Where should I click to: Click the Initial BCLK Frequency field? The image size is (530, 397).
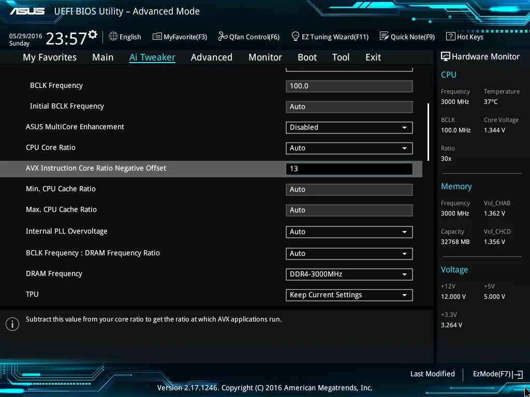point(349,106)
